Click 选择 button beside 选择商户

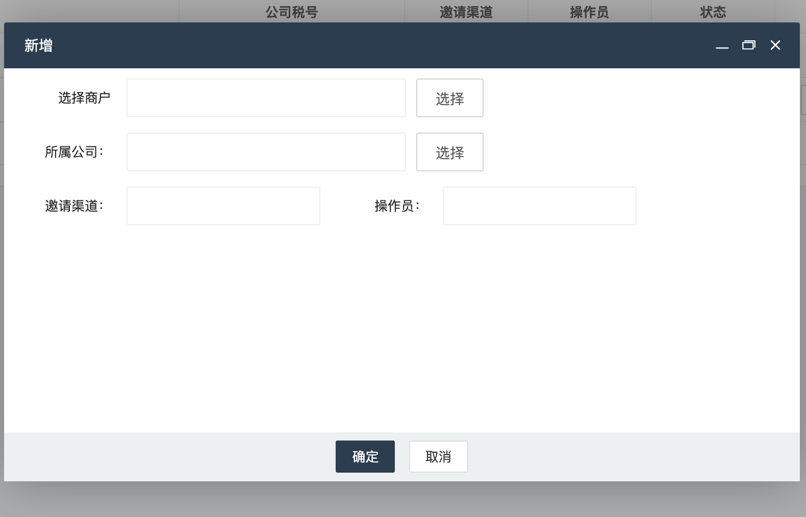450,98
